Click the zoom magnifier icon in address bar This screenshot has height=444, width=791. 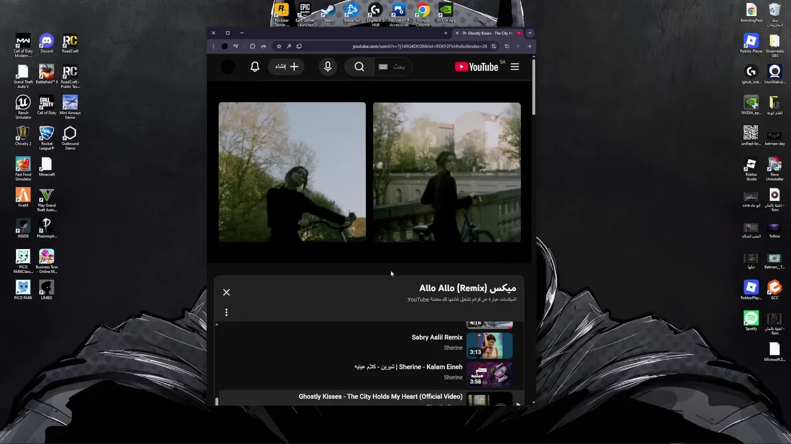[289, 46]
